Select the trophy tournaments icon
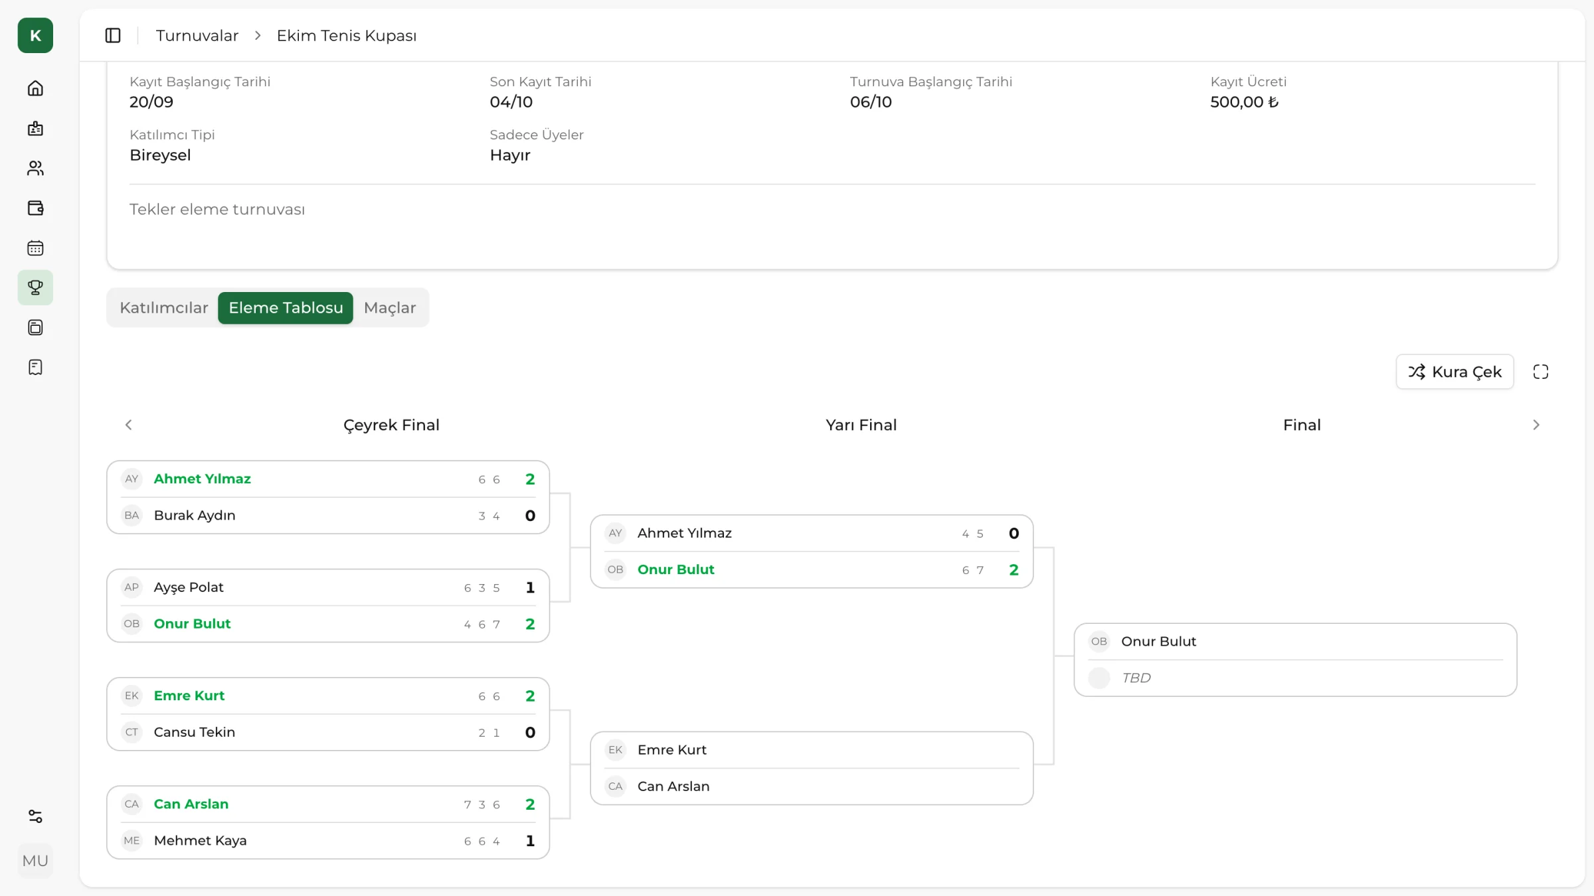 pos(35,287)
